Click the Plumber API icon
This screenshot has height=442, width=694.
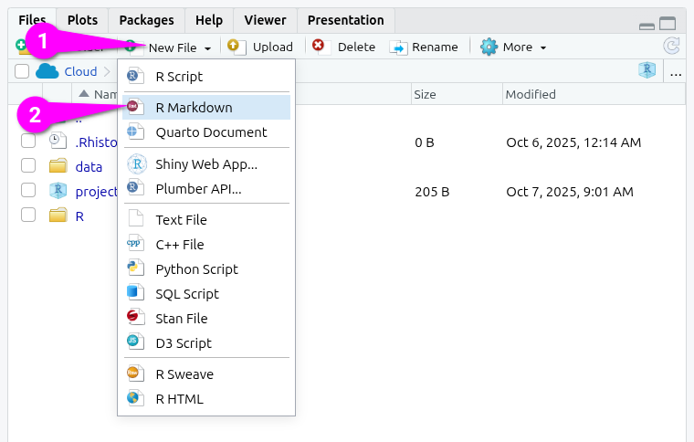(135, 187)
